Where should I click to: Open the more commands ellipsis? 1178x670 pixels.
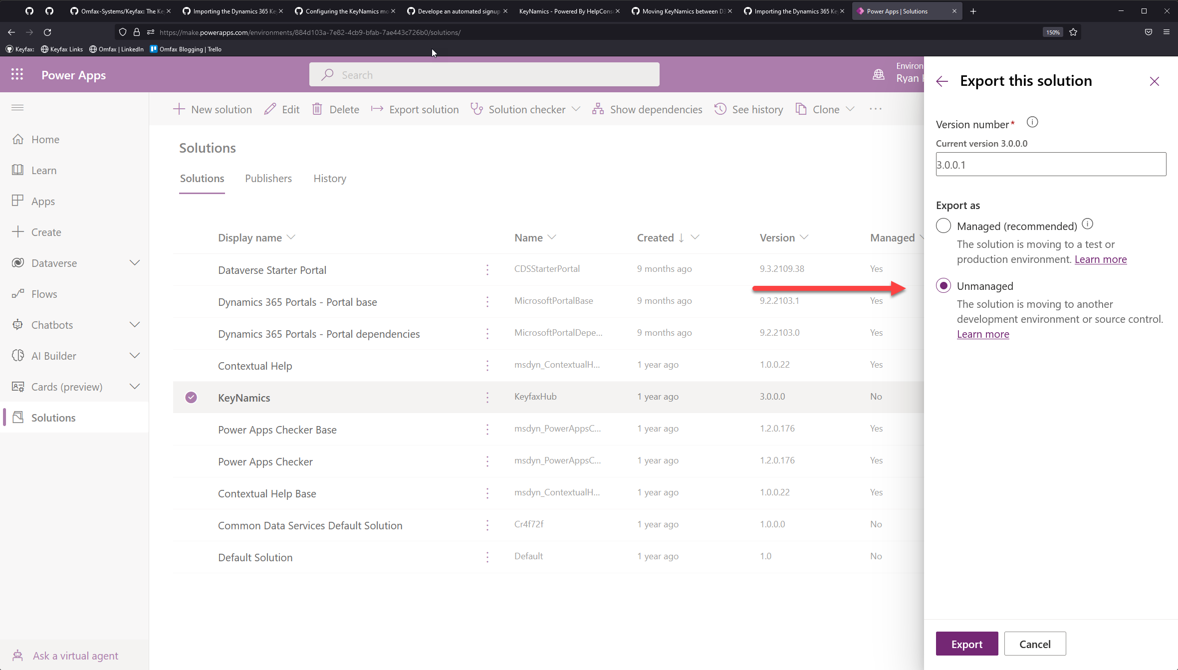coord(876,109)
